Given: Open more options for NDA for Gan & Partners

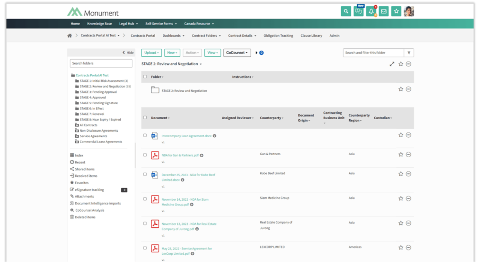Looking at the screenshot, I should (408, 155).
